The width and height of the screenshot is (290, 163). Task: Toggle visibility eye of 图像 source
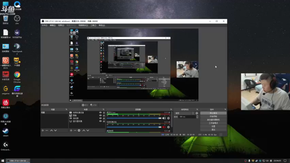tap(100, 115)
